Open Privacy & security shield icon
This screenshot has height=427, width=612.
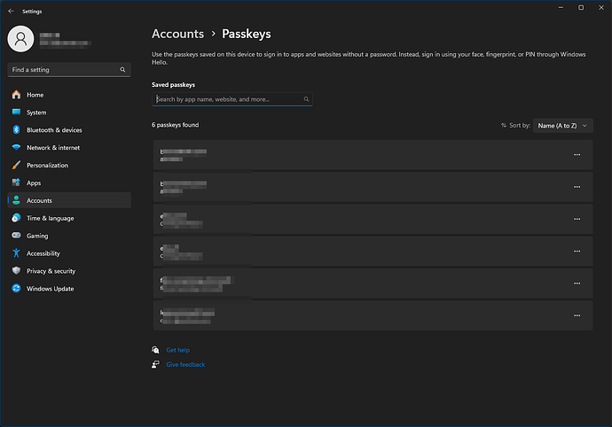pos(16,271)
